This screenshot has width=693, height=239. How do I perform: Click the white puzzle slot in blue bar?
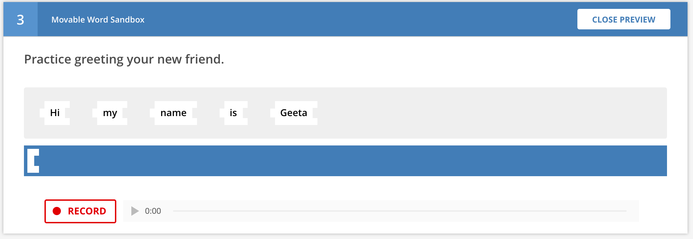[34, 161]
